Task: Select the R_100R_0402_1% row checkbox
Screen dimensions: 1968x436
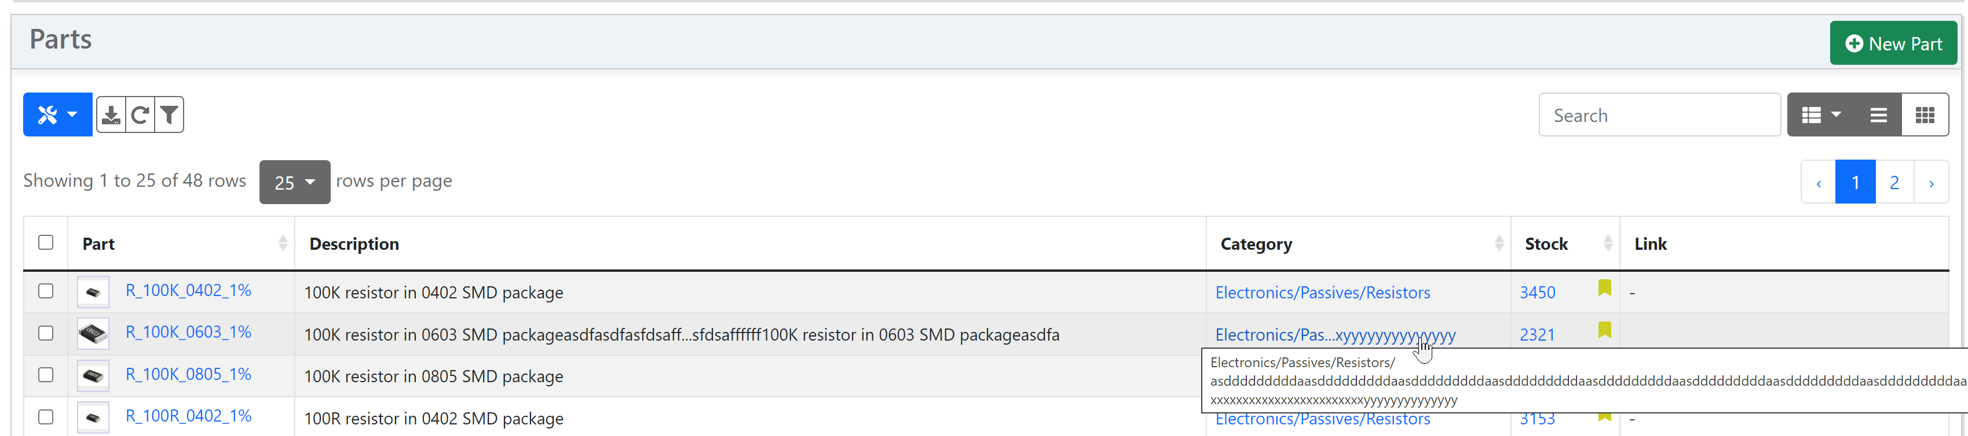Action: [x=46, y=417]
